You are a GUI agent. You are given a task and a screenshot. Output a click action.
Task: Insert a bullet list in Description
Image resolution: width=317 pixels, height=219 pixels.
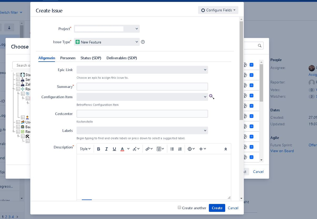[x=172, y=149]
